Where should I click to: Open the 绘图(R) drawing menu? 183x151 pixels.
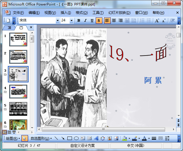[x=13, y=139]
